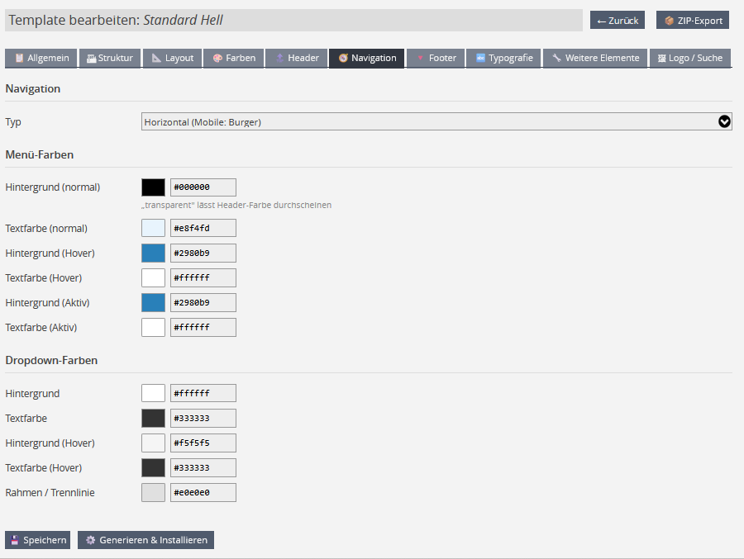The height and width of the screenshot is (559, 744).
Task: Open the Logo / Suche tab
Action: pos(690,58)
